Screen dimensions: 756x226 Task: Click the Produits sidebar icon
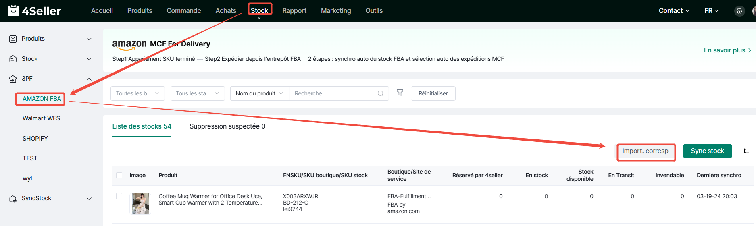[13, 39]
